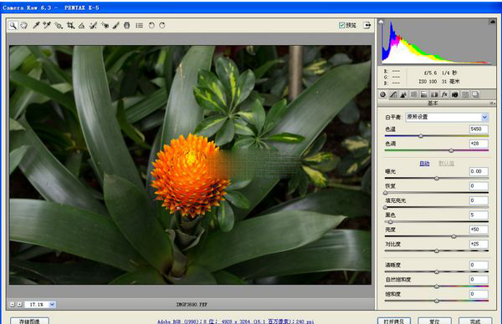Click the orange flower in the preview image
The width and height of the screenshot is (502, 324).
(x=190, y=175)
